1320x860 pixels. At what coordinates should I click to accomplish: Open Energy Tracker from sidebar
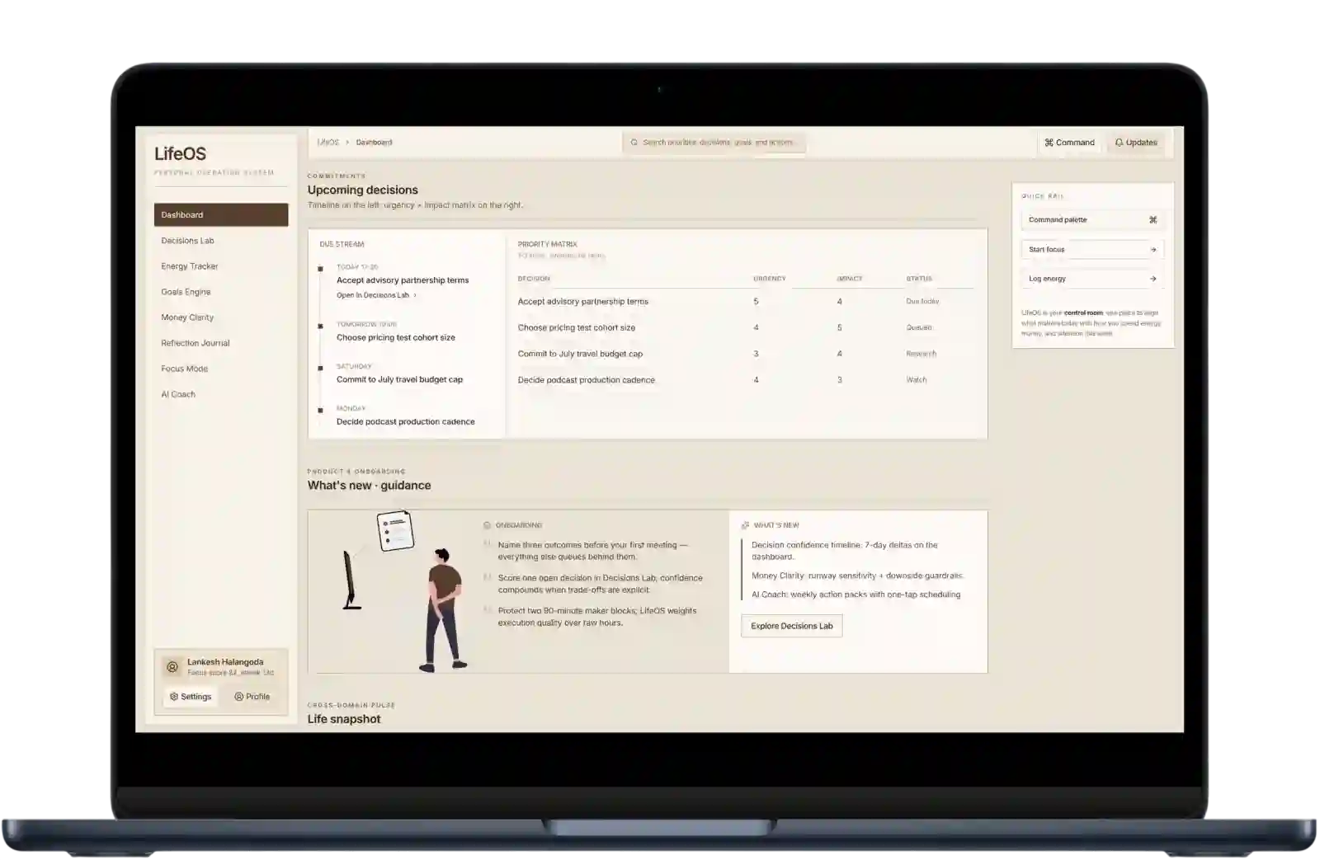coord(190,266)
